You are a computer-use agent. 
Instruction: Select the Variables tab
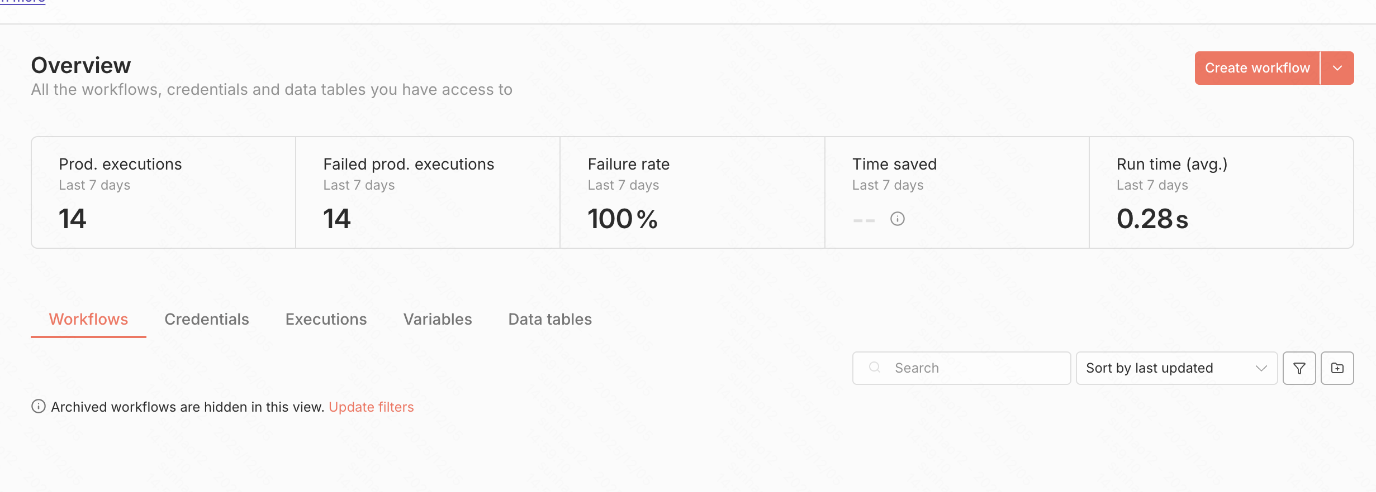click(x=437, y=319)
